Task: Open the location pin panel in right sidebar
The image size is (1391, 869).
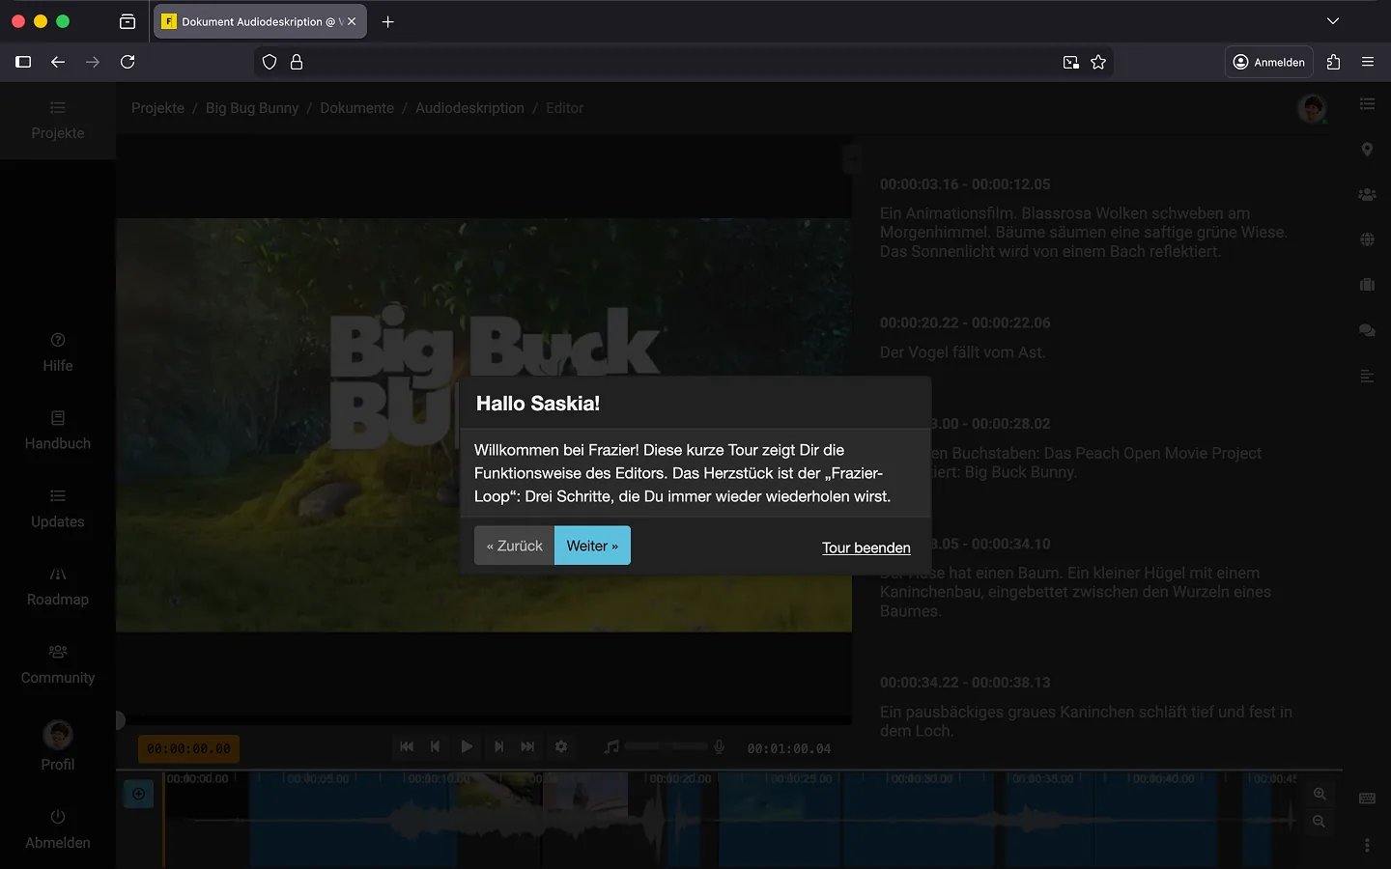Action: [x=1367, y=150]
